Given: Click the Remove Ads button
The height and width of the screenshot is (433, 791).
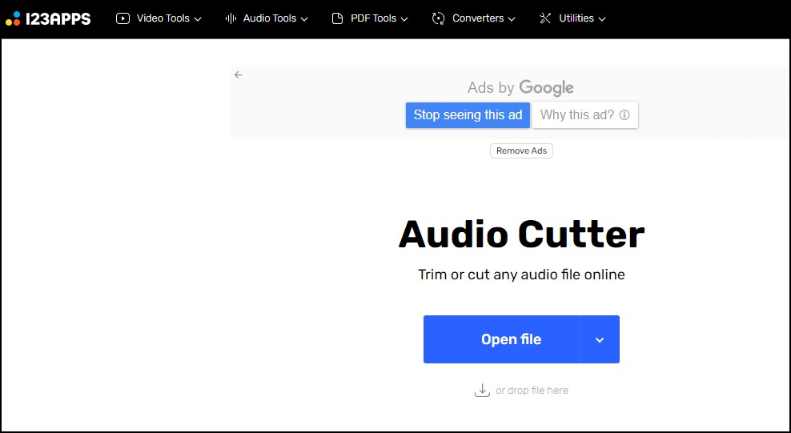Looking at the screenshot, I should click(522, 150).
